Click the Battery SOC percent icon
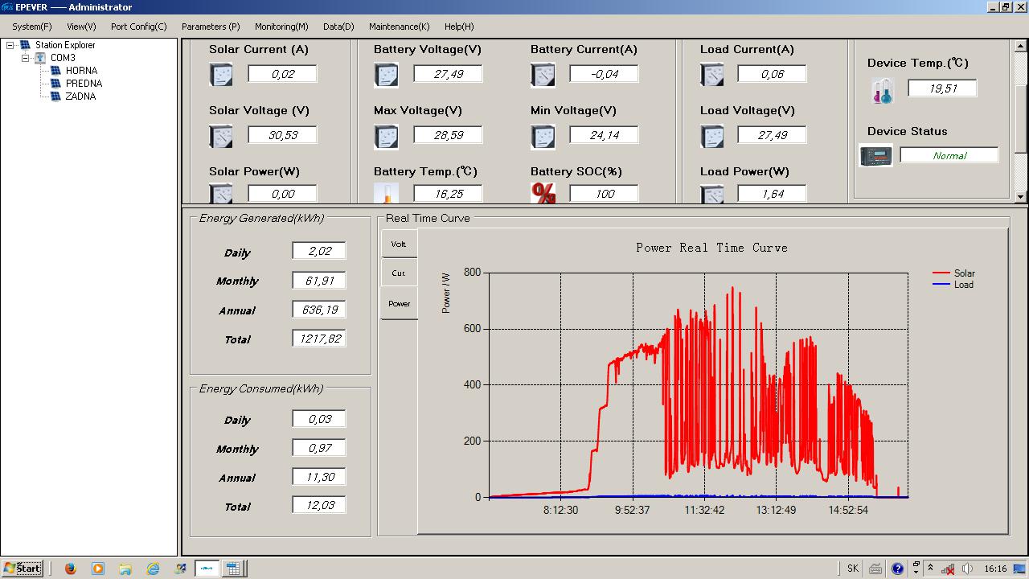This screenshot has width=1029, height=579. (543, 194)
